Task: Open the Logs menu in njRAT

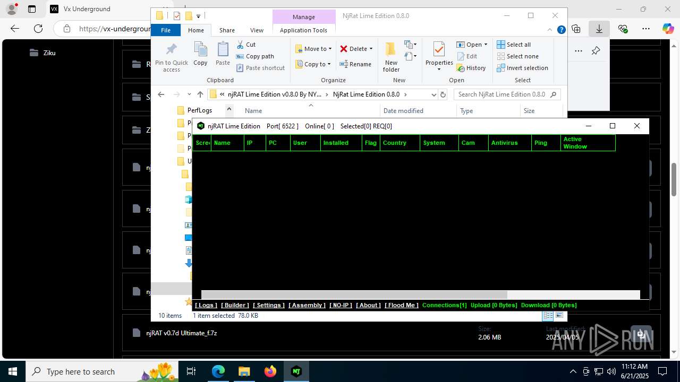Action: click(x=206, y=305)
